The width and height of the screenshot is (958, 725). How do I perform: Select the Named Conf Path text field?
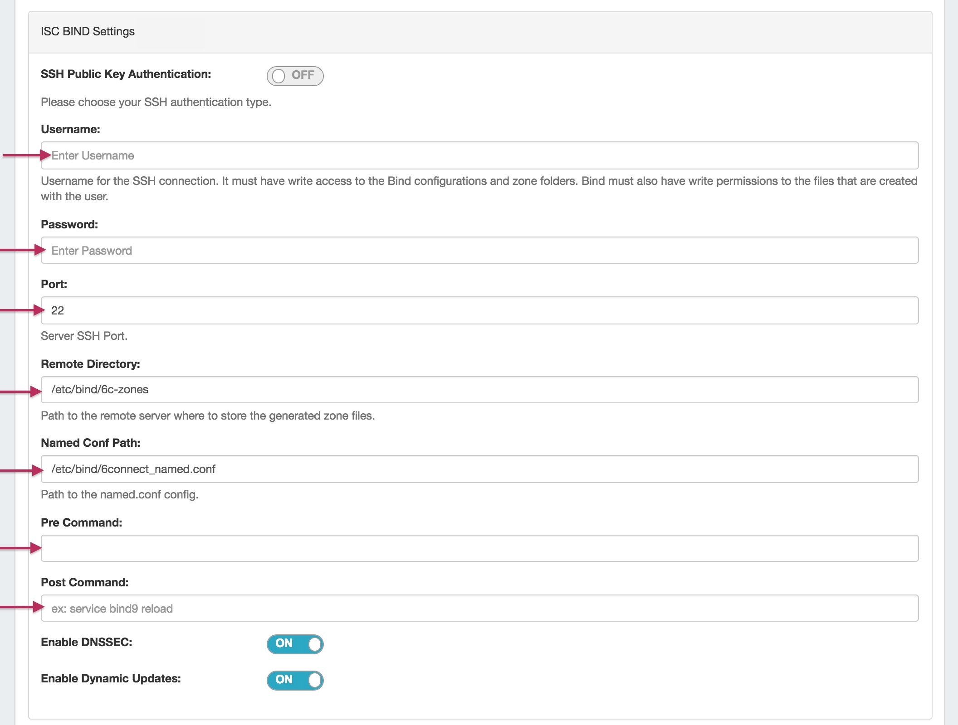(479, 469)
